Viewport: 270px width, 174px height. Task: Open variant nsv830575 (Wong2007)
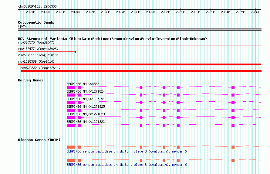(36, 42)
